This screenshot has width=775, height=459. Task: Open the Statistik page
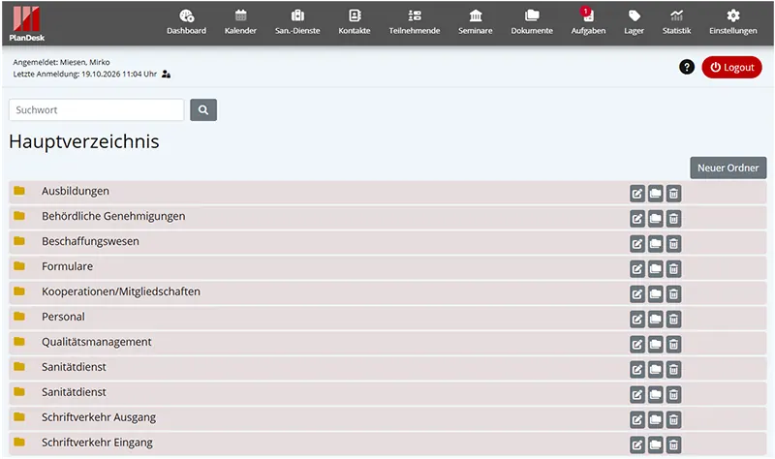(x=676, y=22)
